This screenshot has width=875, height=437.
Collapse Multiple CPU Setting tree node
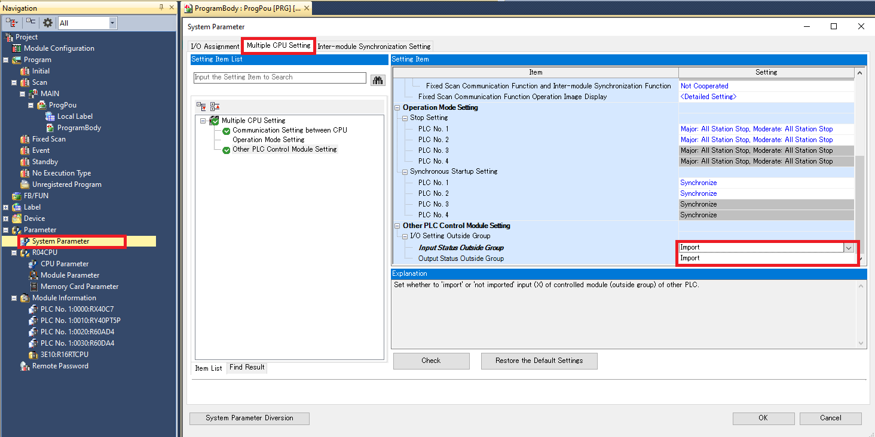coord(203,121)
